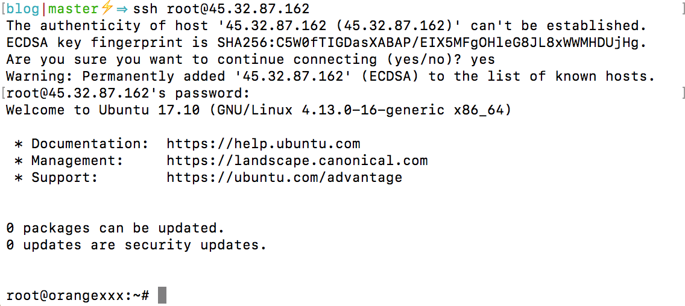Click the 'Welcome to Ubuntu 17.10' line
Image resolution: width=685 pixels, height=306 pixels.
(x=259, y=110)
